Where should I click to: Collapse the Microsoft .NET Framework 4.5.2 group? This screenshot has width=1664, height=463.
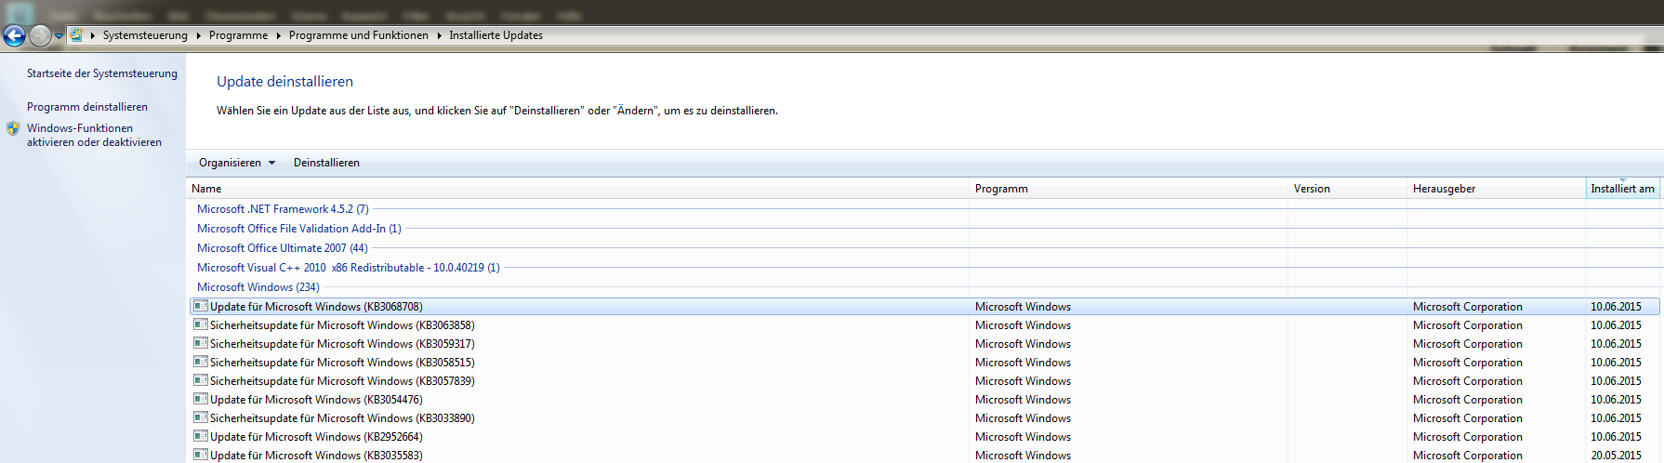283,209
